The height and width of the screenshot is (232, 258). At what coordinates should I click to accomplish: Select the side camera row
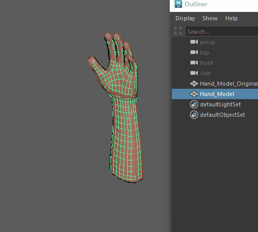tap(215, 73)
